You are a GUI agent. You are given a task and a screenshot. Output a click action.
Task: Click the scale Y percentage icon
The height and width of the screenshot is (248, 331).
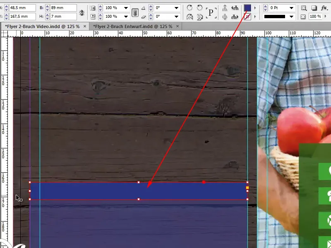[92, 17]
